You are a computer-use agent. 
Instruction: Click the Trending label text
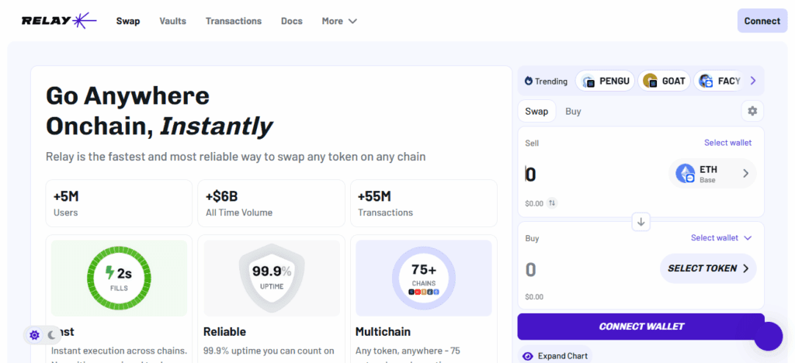click(x=551, y=81)
